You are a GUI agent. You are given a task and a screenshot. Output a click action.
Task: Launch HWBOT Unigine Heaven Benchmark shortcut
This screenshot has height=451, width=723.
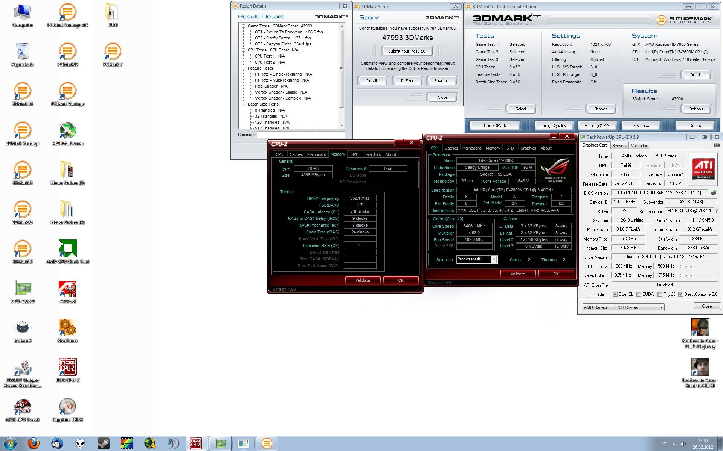[22, 373]
